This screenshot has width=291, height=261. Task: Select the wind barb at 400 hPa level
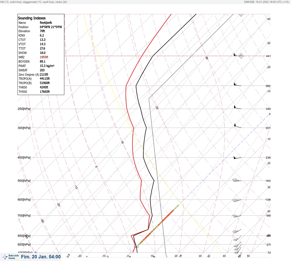[x=237, y=158]
